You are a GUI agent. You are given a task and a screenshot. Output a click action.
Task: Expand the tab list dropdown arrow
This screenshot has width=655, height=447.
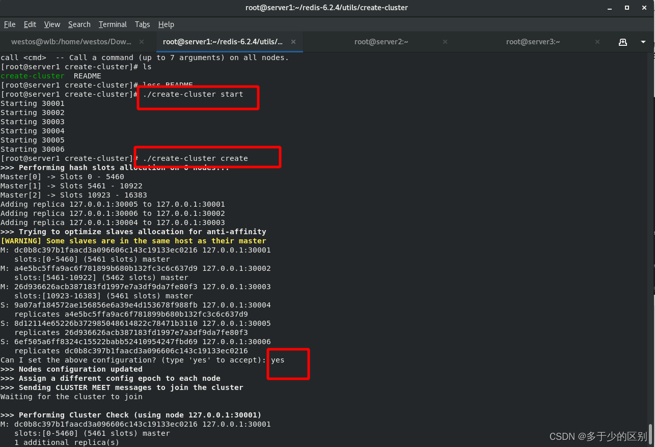click(x=644, y=42)
